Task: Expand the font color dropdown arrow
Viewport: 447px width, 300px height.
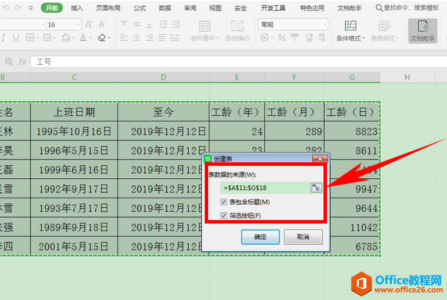Action: pos(90,38)
